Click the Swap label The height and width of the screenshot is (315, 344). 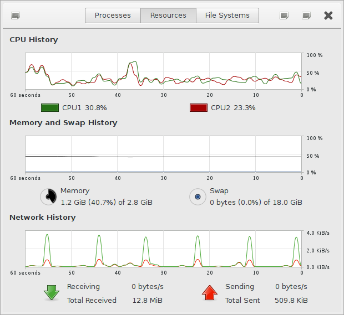(219, 191)
